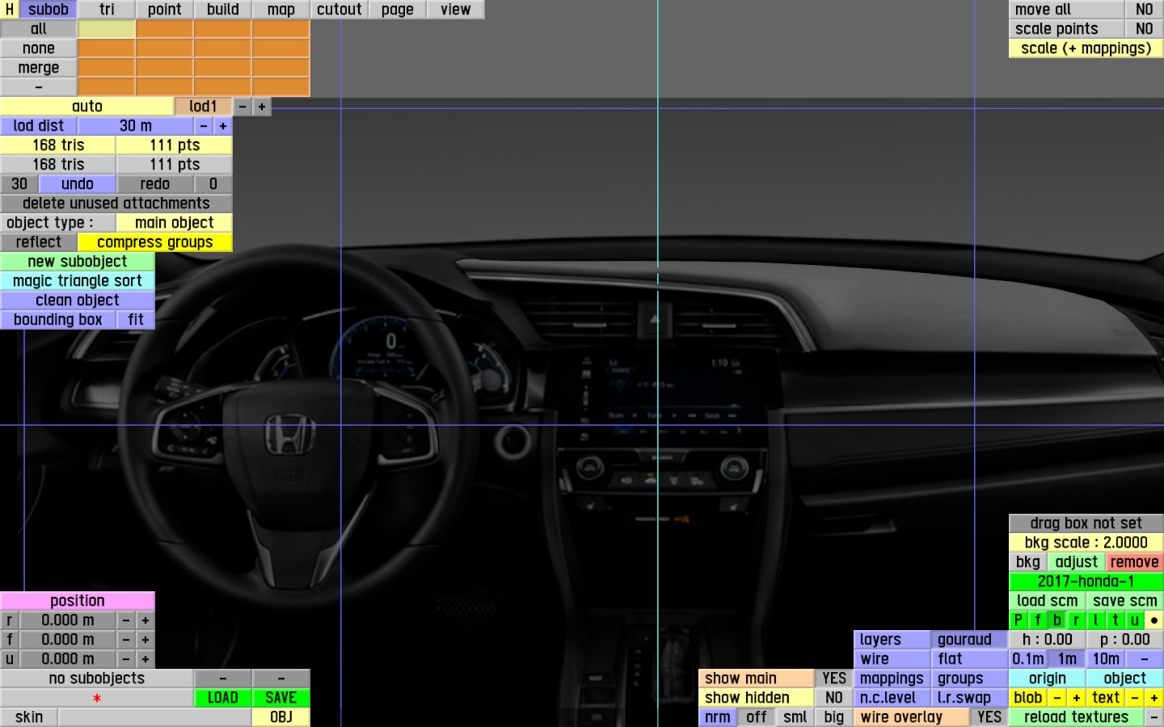Decrease the f position value
The width and height of the screenshot is (1164, 727).
tap(126, 640)
